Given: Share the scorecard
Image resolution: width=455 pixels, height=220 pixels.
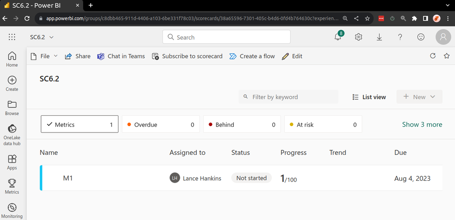Looking at the screenshot, I should pyautogui.click(x=77, y=56).
